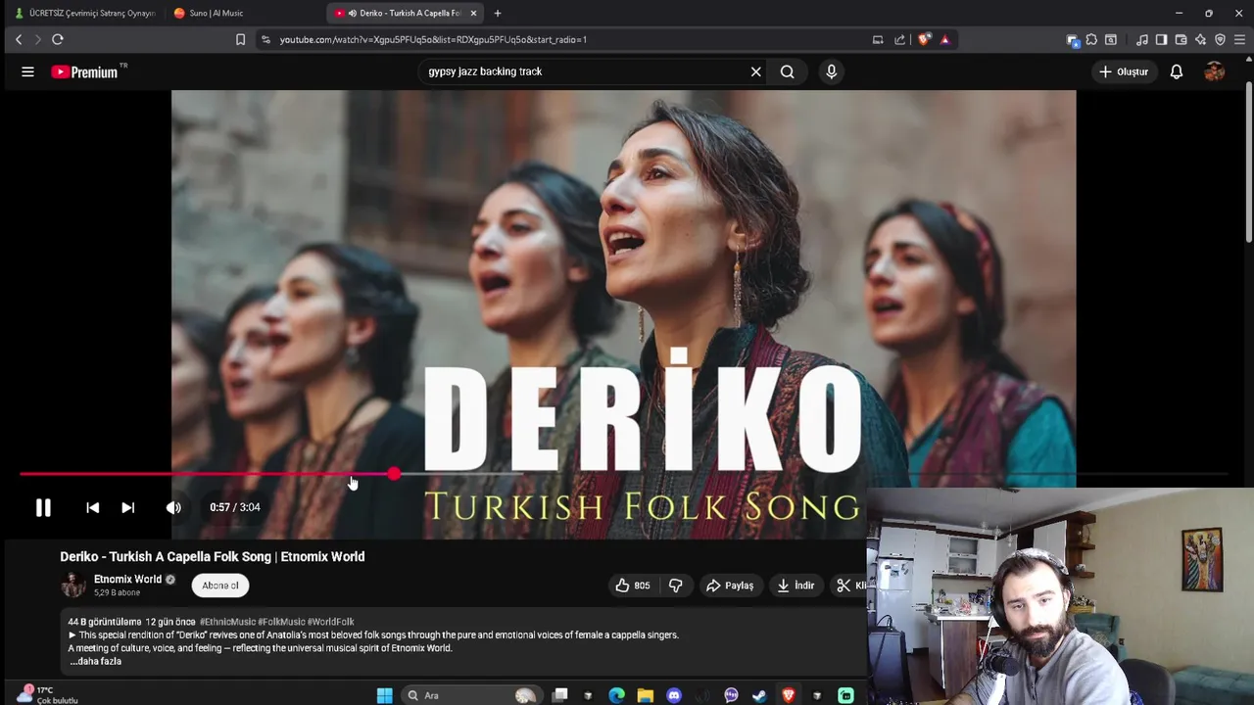Pause the Deriko video
The image size is (1254, 705).
(x=43, y=507)
